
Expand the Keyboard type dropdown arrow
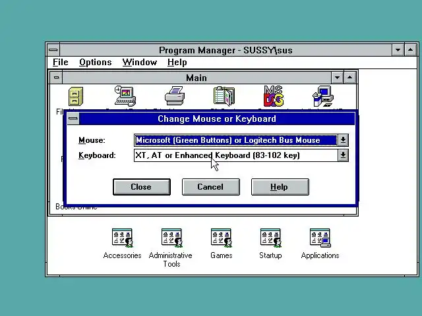tap(343, 155)
